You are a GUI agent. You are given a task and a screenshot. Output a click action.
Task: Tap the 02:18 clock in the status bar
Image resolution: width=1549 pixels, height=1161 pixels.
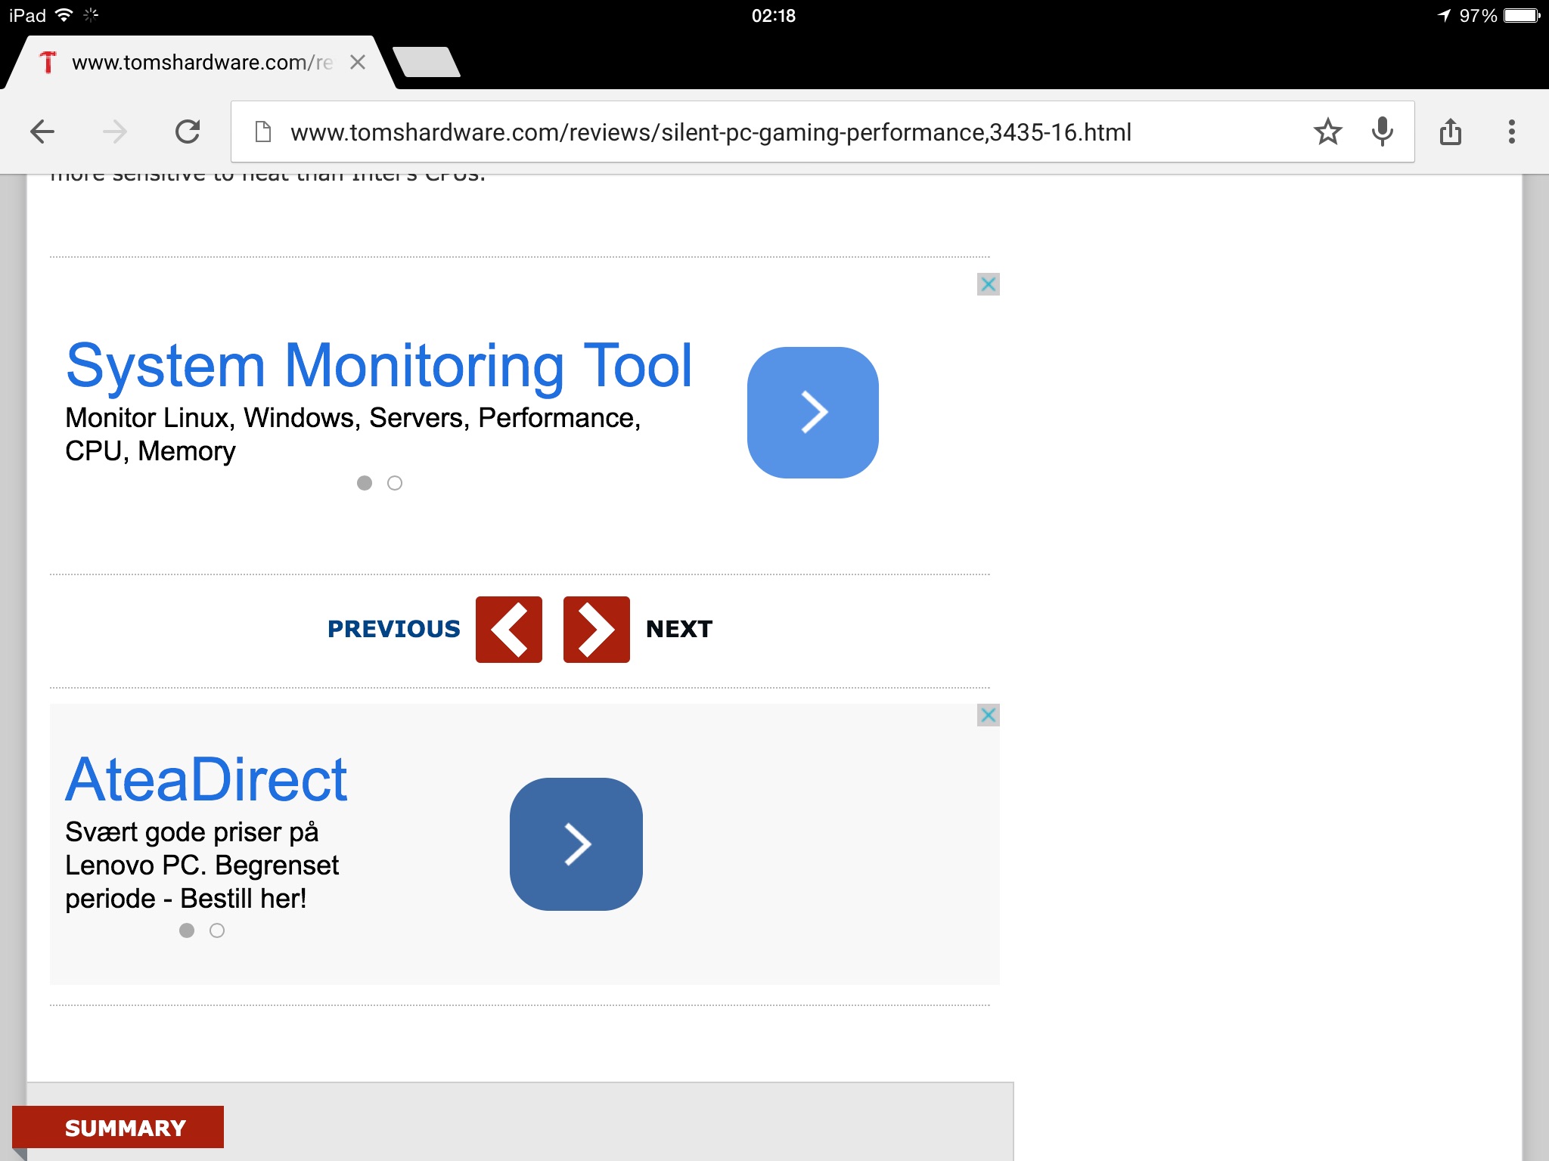pyautogui.click(x=774, y=15)
